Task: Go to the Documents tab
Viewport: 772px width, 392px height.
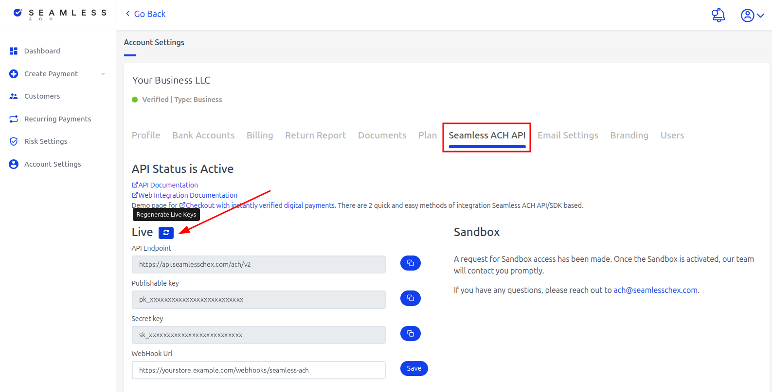Action: (x=382, y=136)
